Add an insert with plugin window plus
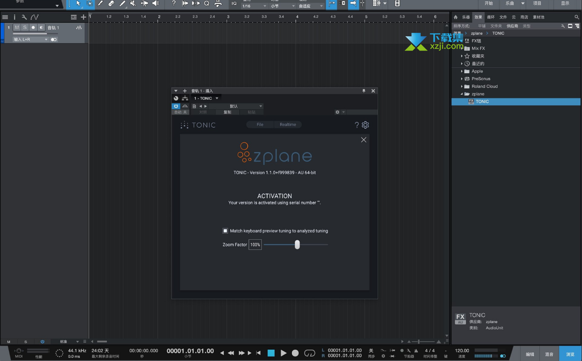582x361 pixels. pyautogui.click(x=185, y=91)
